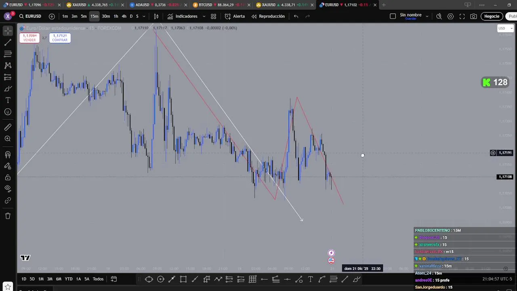Open the forecasting and measurement tools

click(8, 77)
